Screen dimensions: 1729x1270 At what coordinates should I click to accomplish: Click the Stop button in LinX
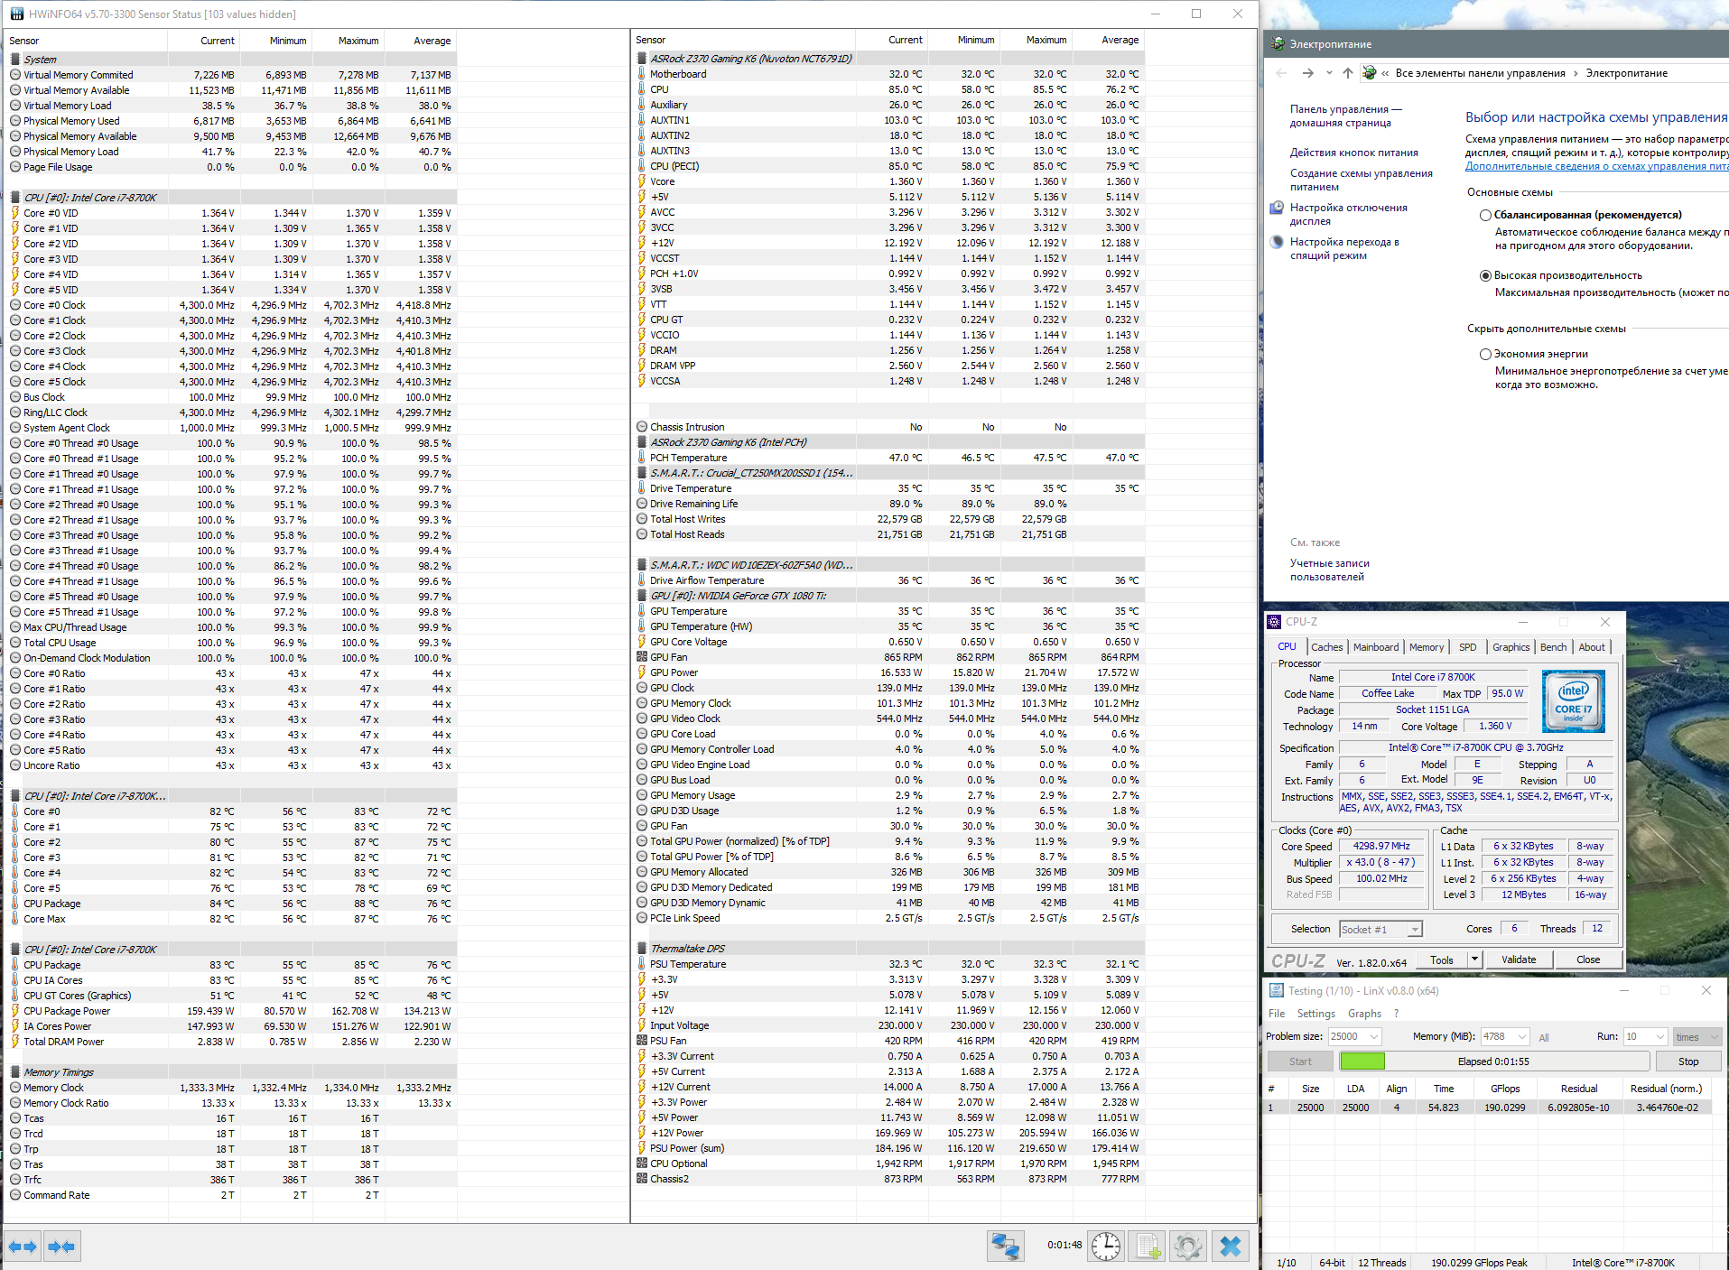click(x=1687, y=1061)
